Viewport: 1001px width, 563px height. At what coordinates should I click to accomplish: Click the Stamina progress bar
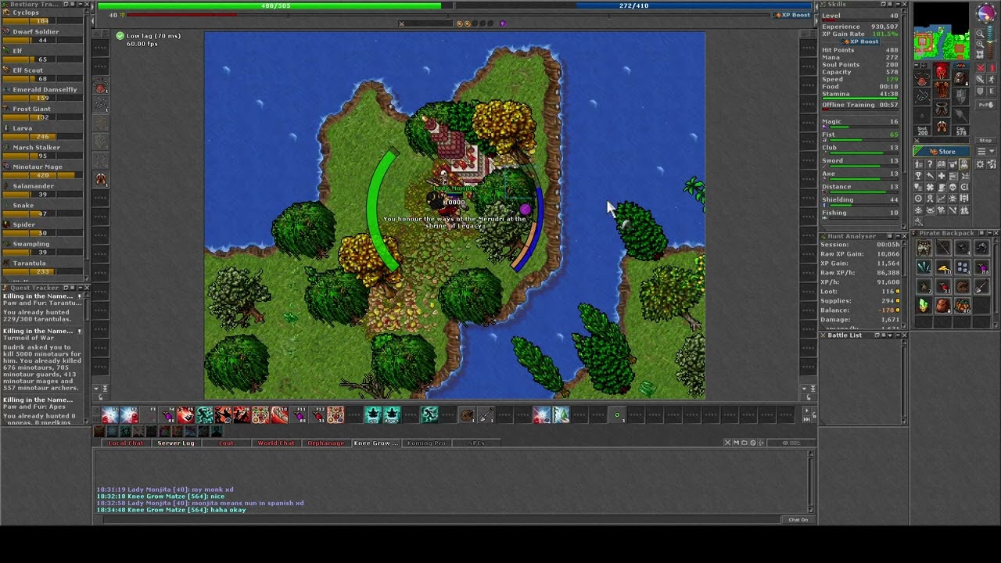tap(859, 99)
